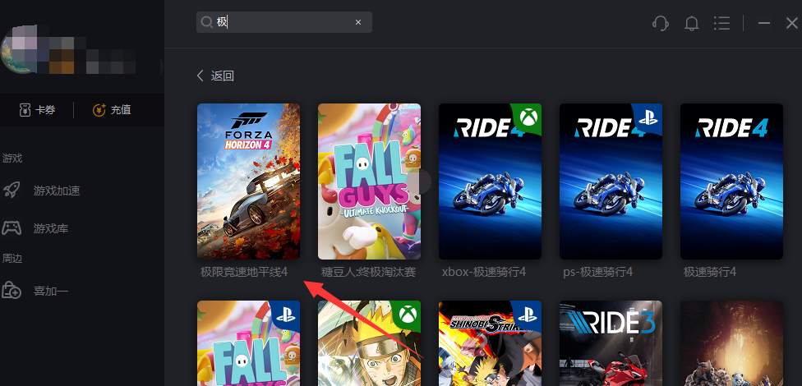802x386 pixels.
Task: Open notifications bell icon
Action: pyautogui.click(x=692, y=23)
